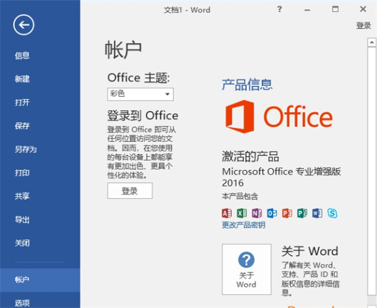Click the scrollbar up arrow
The width and height of the screenshot is (377, 308).
click(x=372, y=43)
